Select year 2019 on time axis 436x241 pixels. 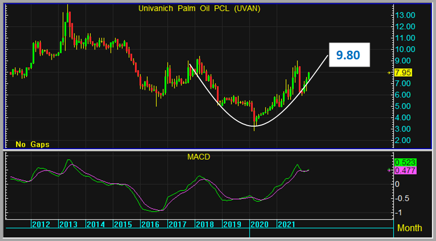pos(232,224)
